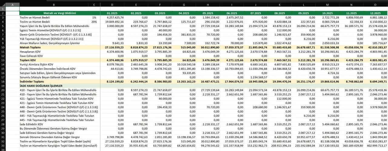Select the cell with value 1.234.569,57
This screenshot has height=151, width=388.
(x=256, y=77)
